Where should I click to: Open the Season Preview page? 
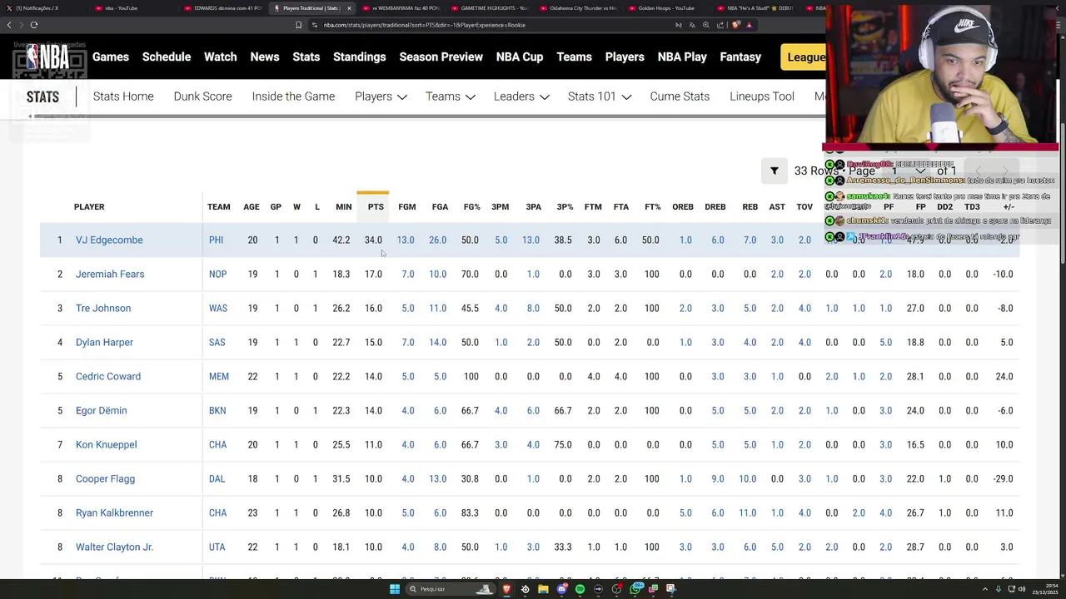[x=441, y=57]
